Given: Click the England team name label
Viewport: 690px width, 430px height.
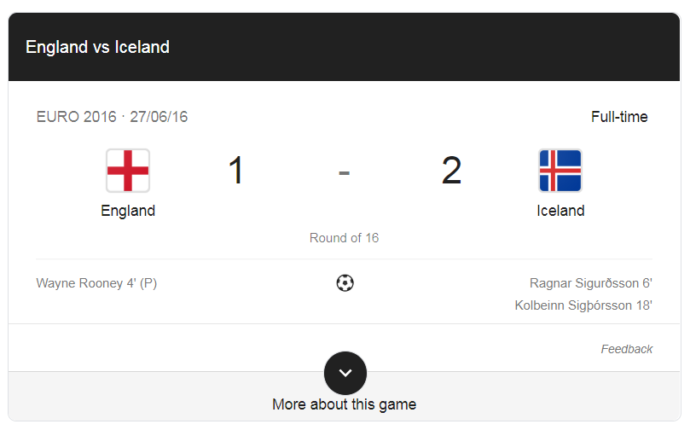Looking at the screenshot, I should click(128, 211).
